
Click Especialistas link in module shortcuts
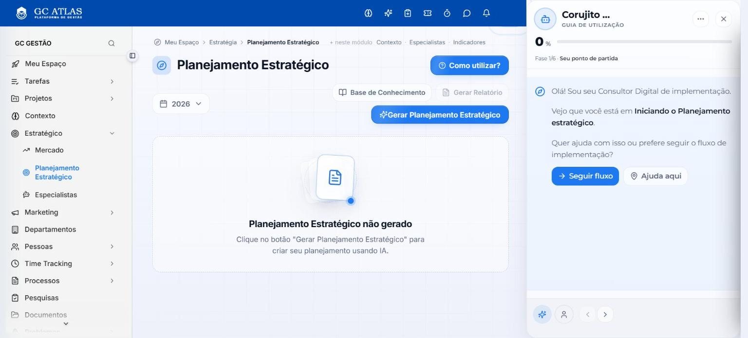tap(427, 42)
